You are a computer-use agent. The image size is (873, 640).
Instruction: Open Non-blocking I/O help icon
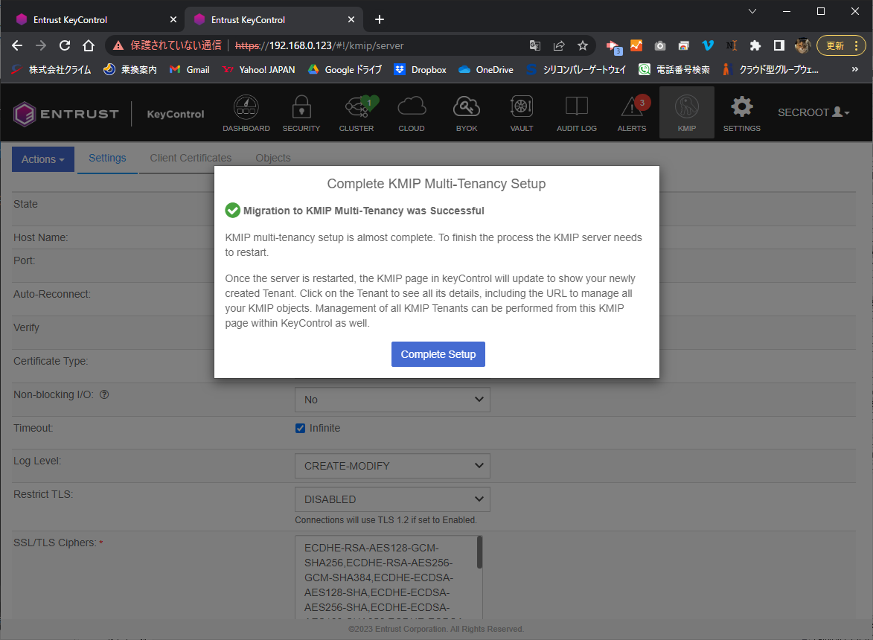pos(104,394)
